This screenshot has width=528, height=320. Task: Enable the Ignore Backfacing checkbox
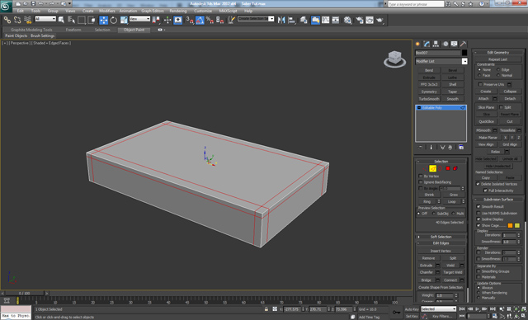421,182
